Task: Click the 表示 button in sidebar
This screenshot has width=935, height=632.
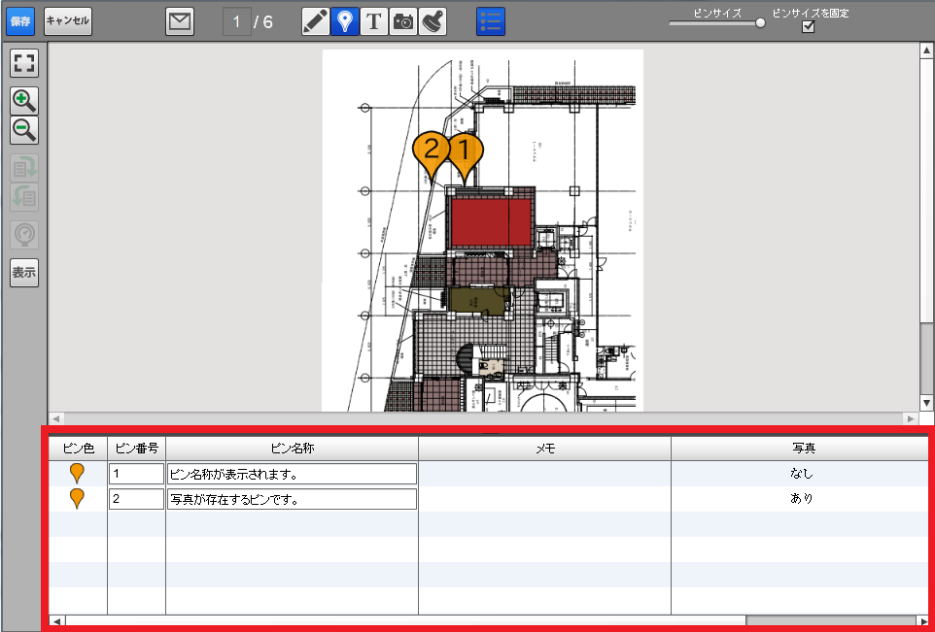Action: (x=24, y=273)
